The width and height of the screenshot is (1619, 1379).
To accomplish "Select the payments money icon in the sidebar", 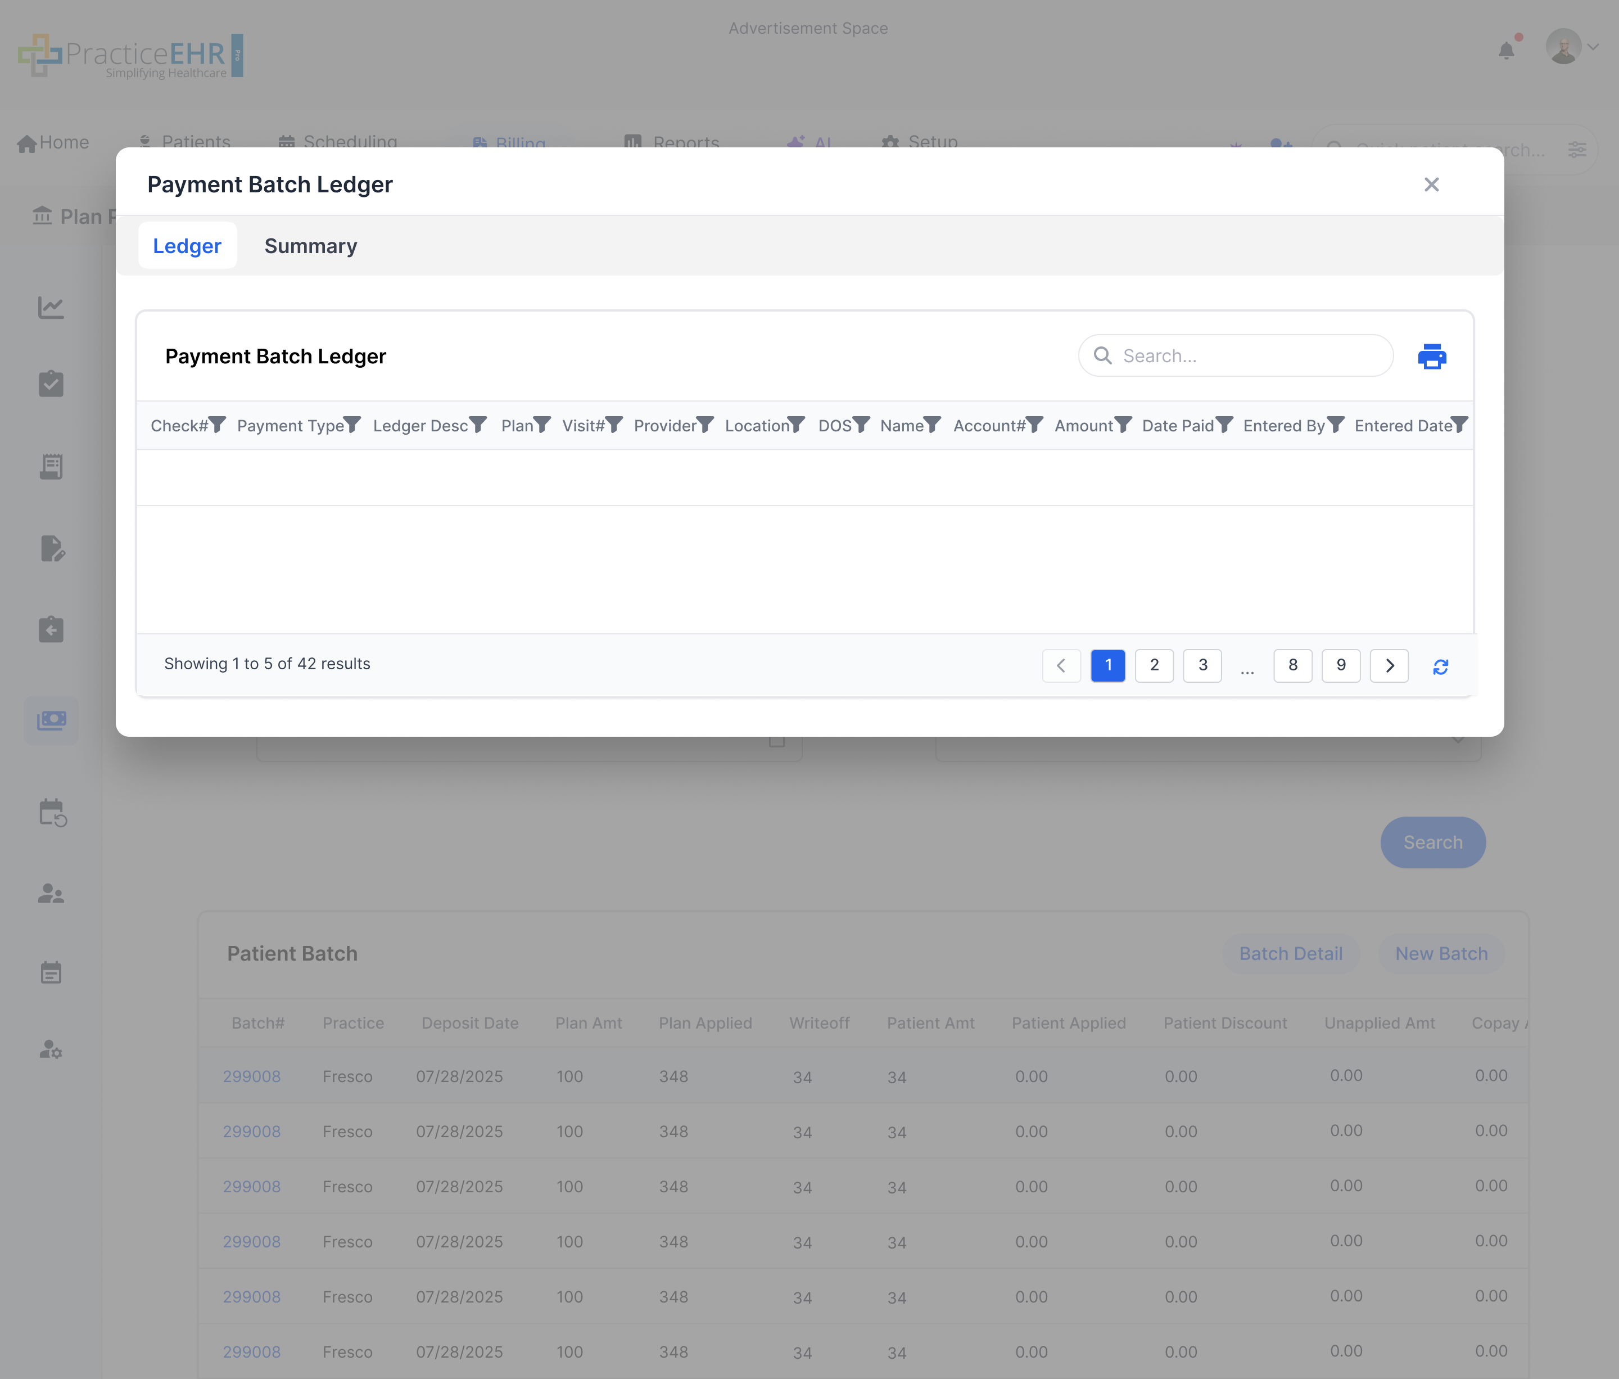I will (x=51, y=720).
